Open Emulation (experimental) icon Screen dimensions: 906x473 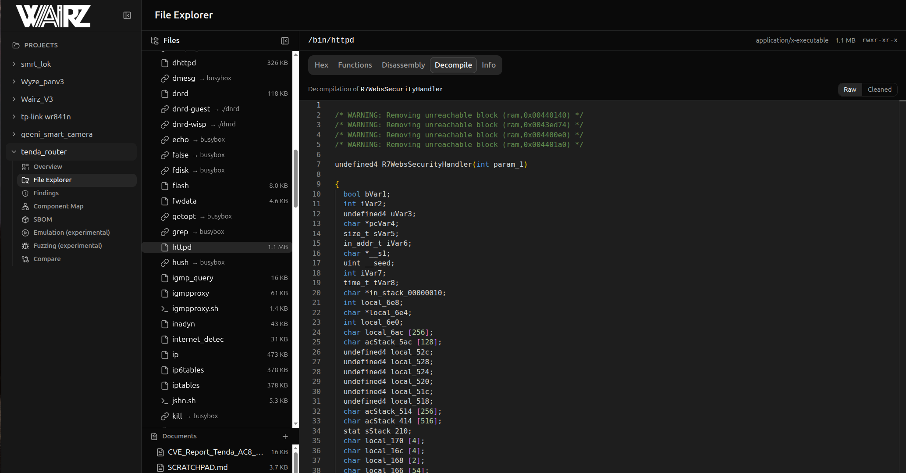(25, 233)
